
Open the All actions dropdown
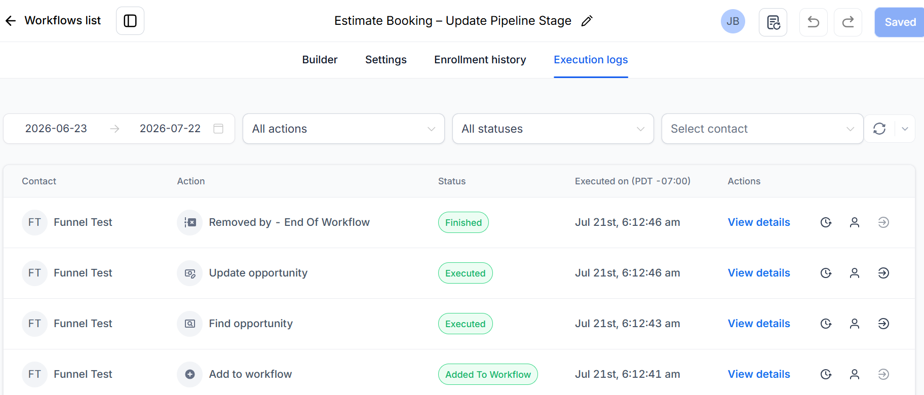point(343,129)
